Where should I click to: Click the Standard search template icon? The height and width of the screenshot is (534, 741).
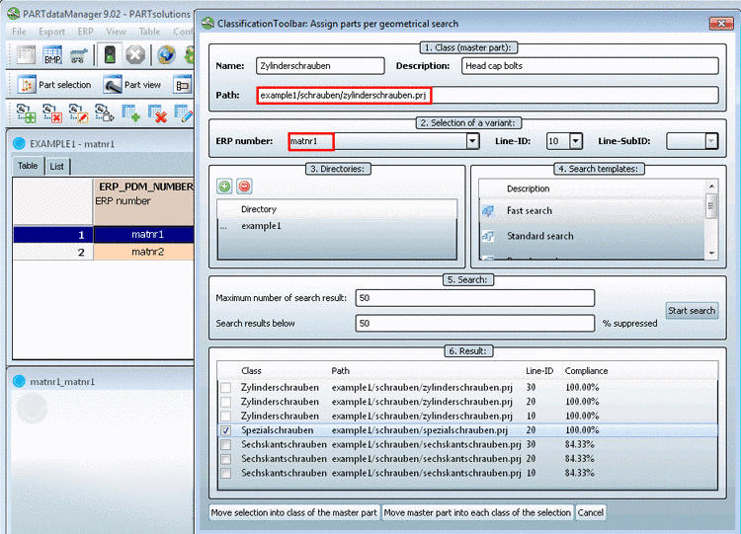tap(488, 236)
